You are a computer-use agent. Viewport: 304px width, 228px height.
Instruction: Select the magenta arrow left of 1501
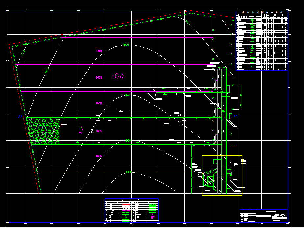tap(81, 130)
